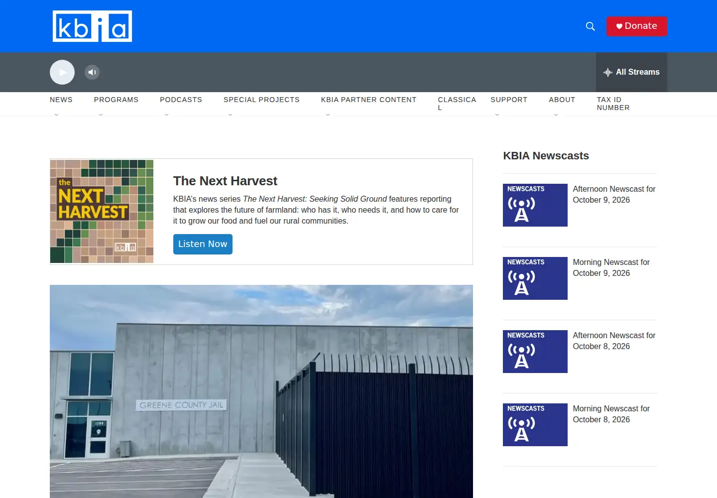Screen dimensions: 717x498
Task: Click The Next Harvest cover art
Action: tap(102, 211)
